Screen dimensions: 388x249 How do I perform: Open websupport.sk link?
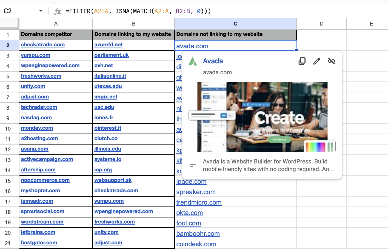tap(113, 180)
